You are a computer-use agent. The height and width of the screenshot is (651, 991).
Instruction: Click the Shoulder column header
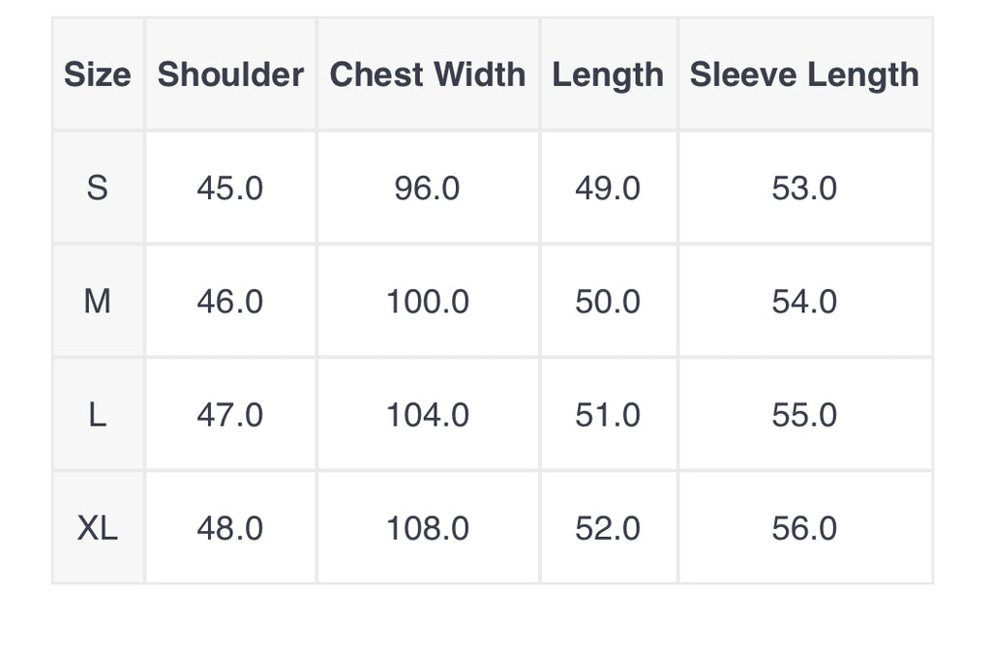230,74
